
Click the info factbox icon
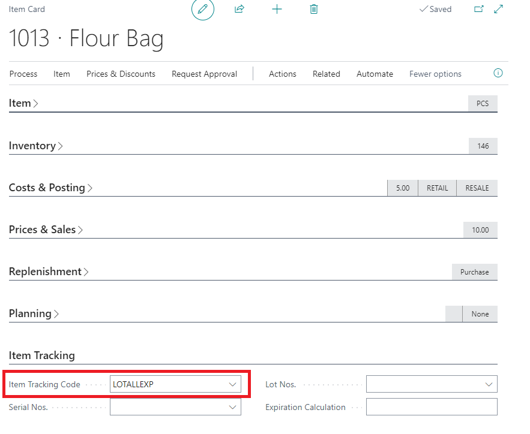[498, 73]
